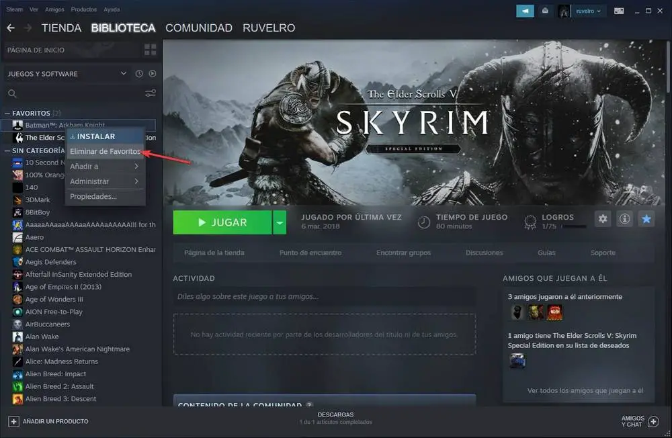Collapse the Favoritos category
The image size is (672, 438).
coord(7,113)
